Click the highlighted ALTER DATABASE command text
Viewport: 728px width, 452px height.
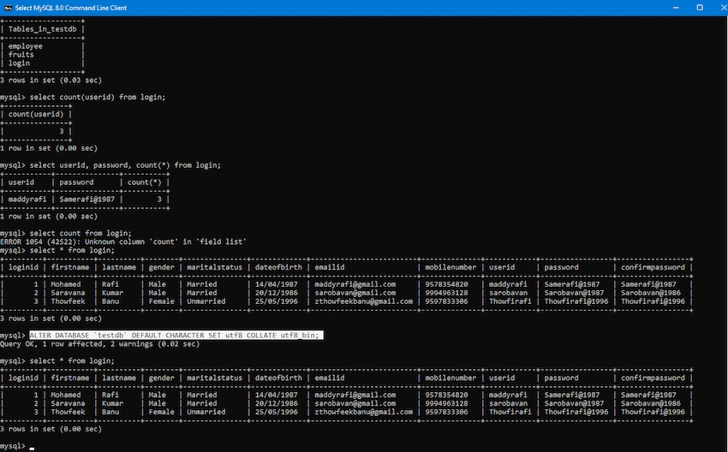176,335
